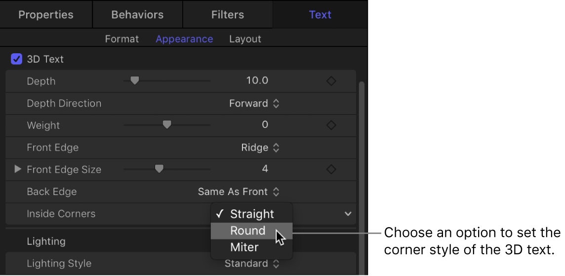
Task: Click the Weight slider handle
Action: click(x=167, y=125)
